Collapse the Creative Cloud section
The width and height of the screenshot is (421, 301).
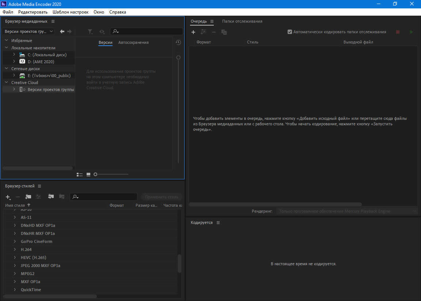pyautogui.click(x=7, y=82)
